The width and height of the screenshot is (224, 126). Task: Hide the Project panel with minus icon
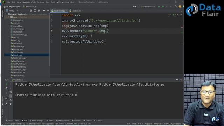click(48, 10)
